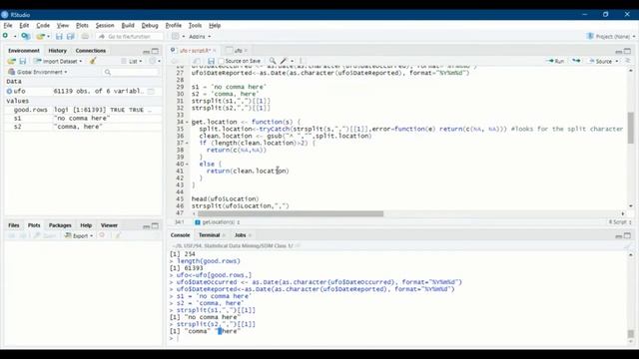Expand ufo data frame structure
639x359 pixels.
point(9,91)
